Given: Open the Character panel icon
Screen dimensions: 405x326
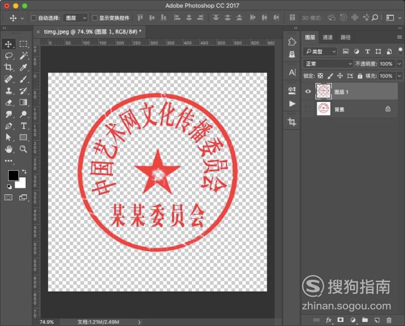Looking at the screenshot, I should click(x=292, y=73).
